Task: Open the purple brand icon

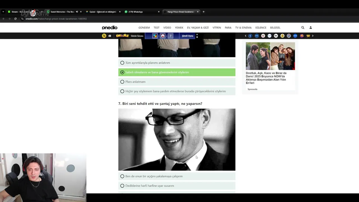Action: click(302, 36)
